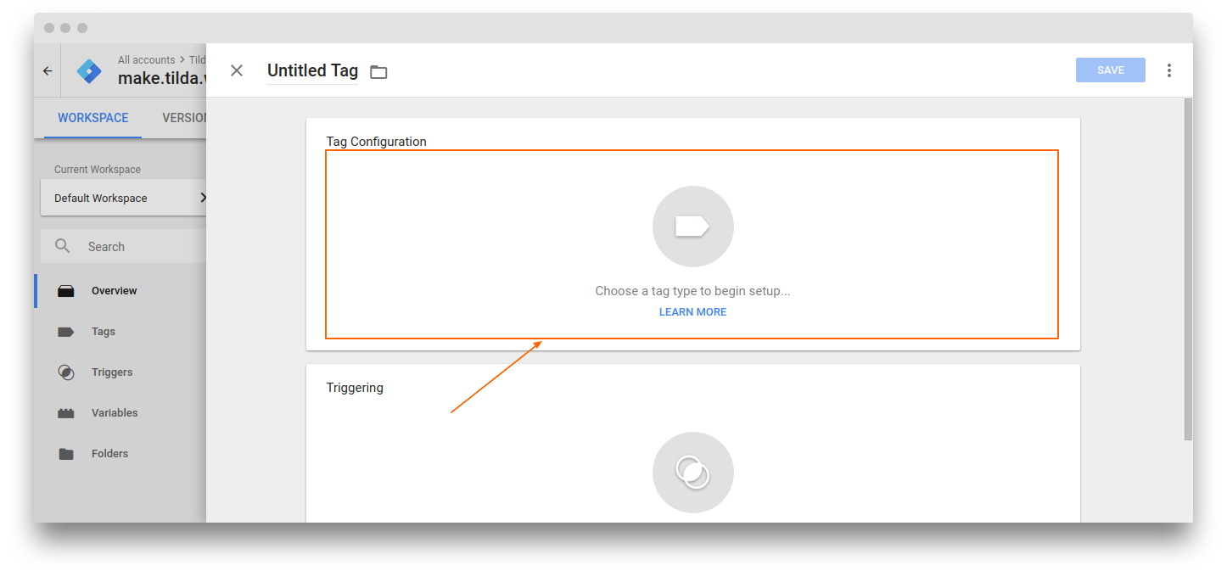This screenshot has width=1227, height=582.
Task: Click the folder icon beside Untitled Tag
Action: click(x=378, y=72)
